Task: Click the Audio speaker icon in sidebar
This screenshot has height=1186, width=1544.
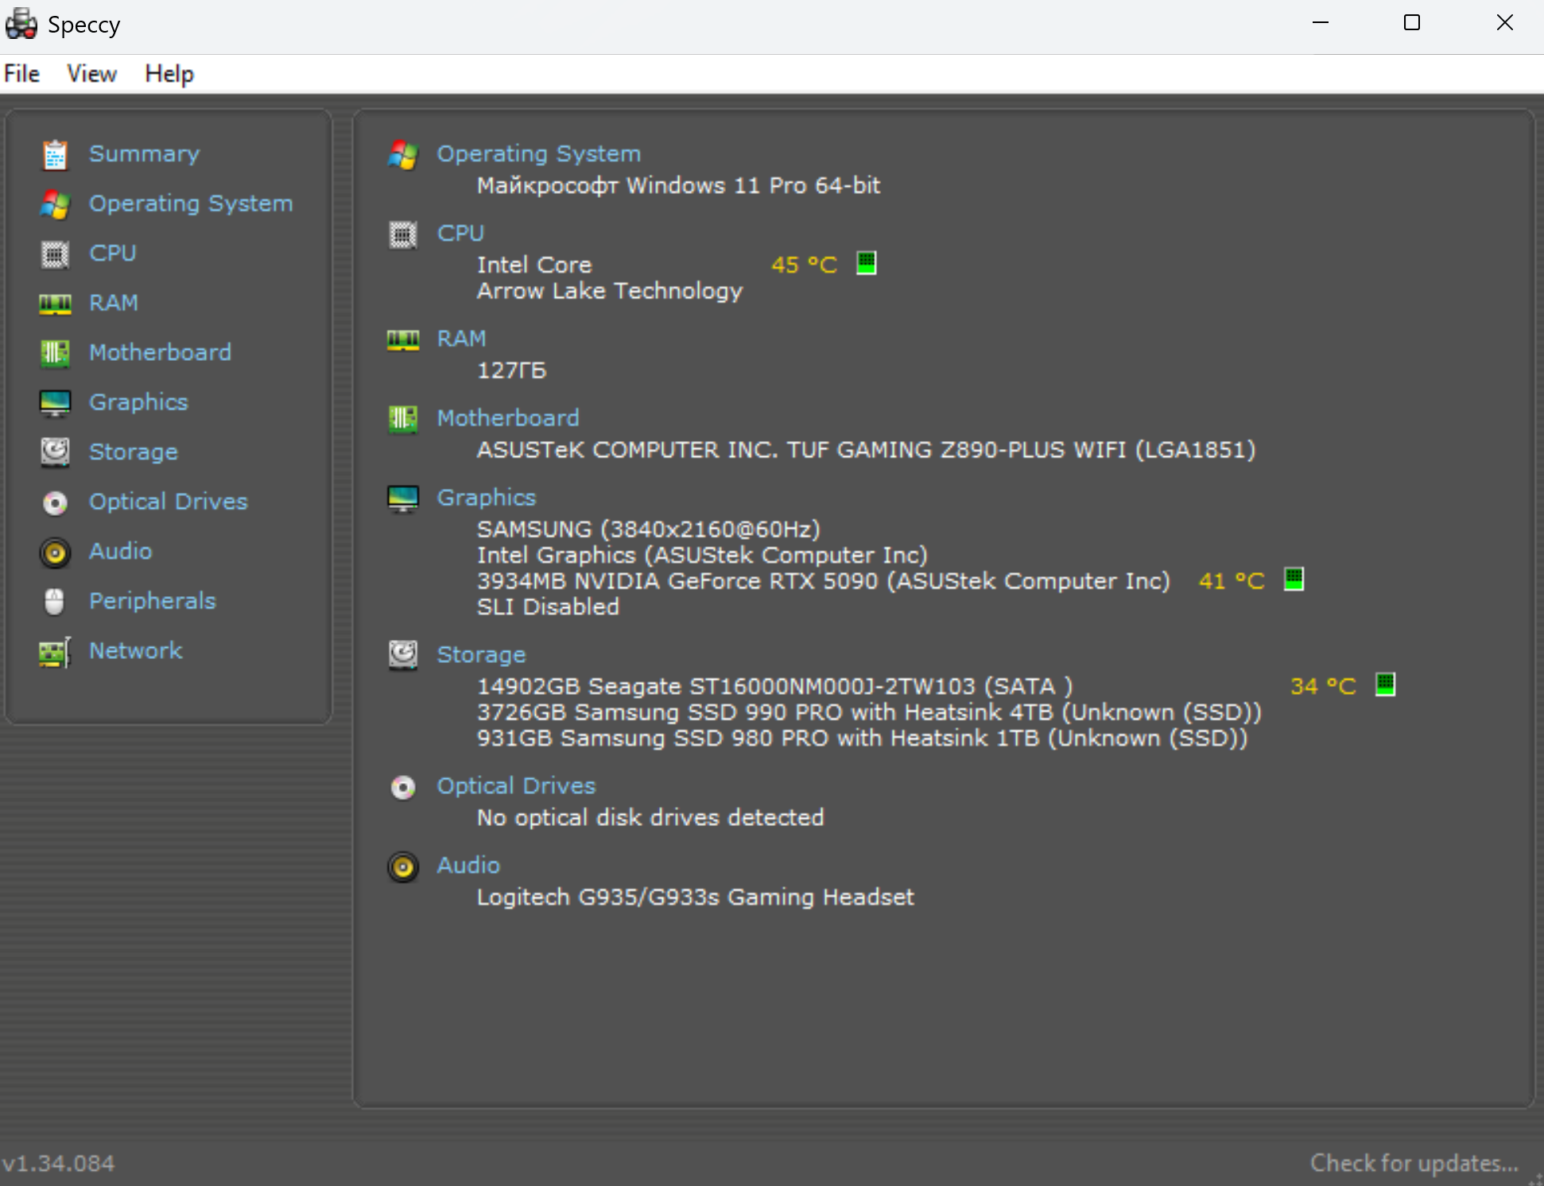Action: (x=55, y=552)
